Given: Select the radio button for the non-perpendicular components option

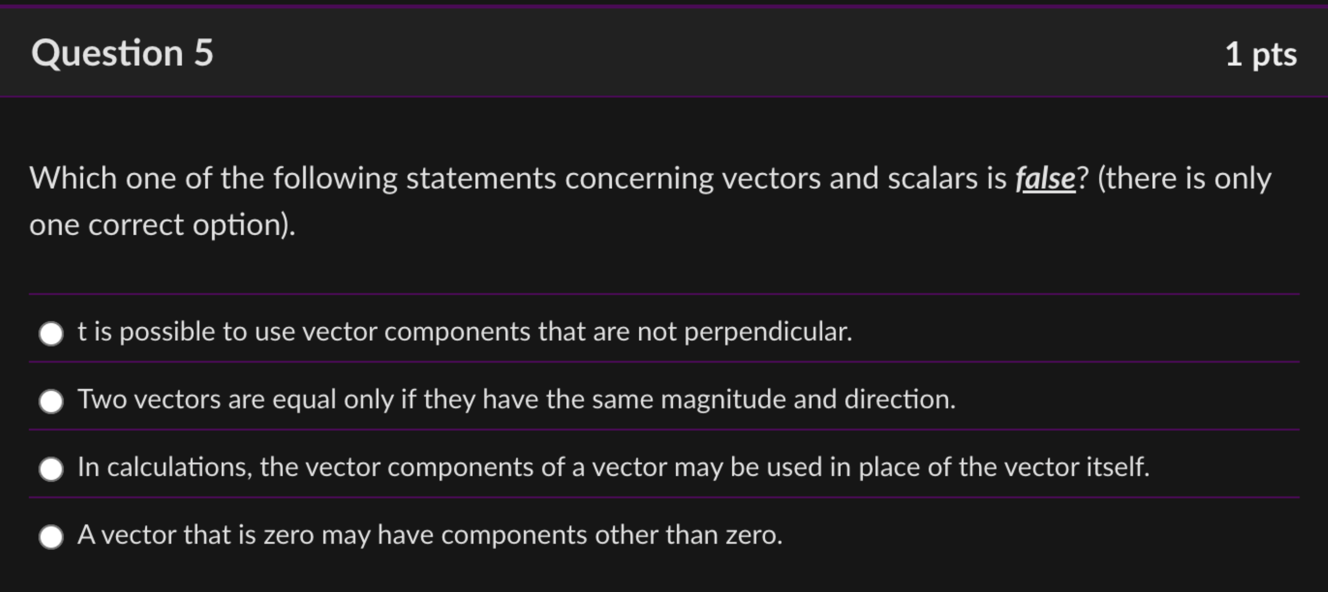Looking at the screenshot, I should click(x=50, y=334).
